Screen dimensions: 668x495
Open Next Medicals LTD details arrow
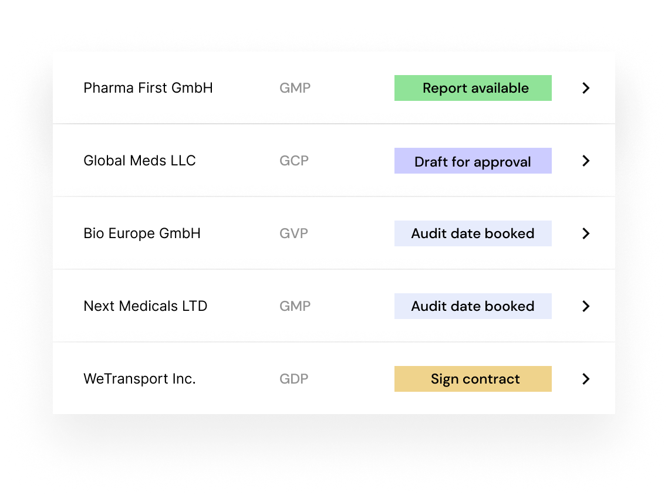click(586, 306)
